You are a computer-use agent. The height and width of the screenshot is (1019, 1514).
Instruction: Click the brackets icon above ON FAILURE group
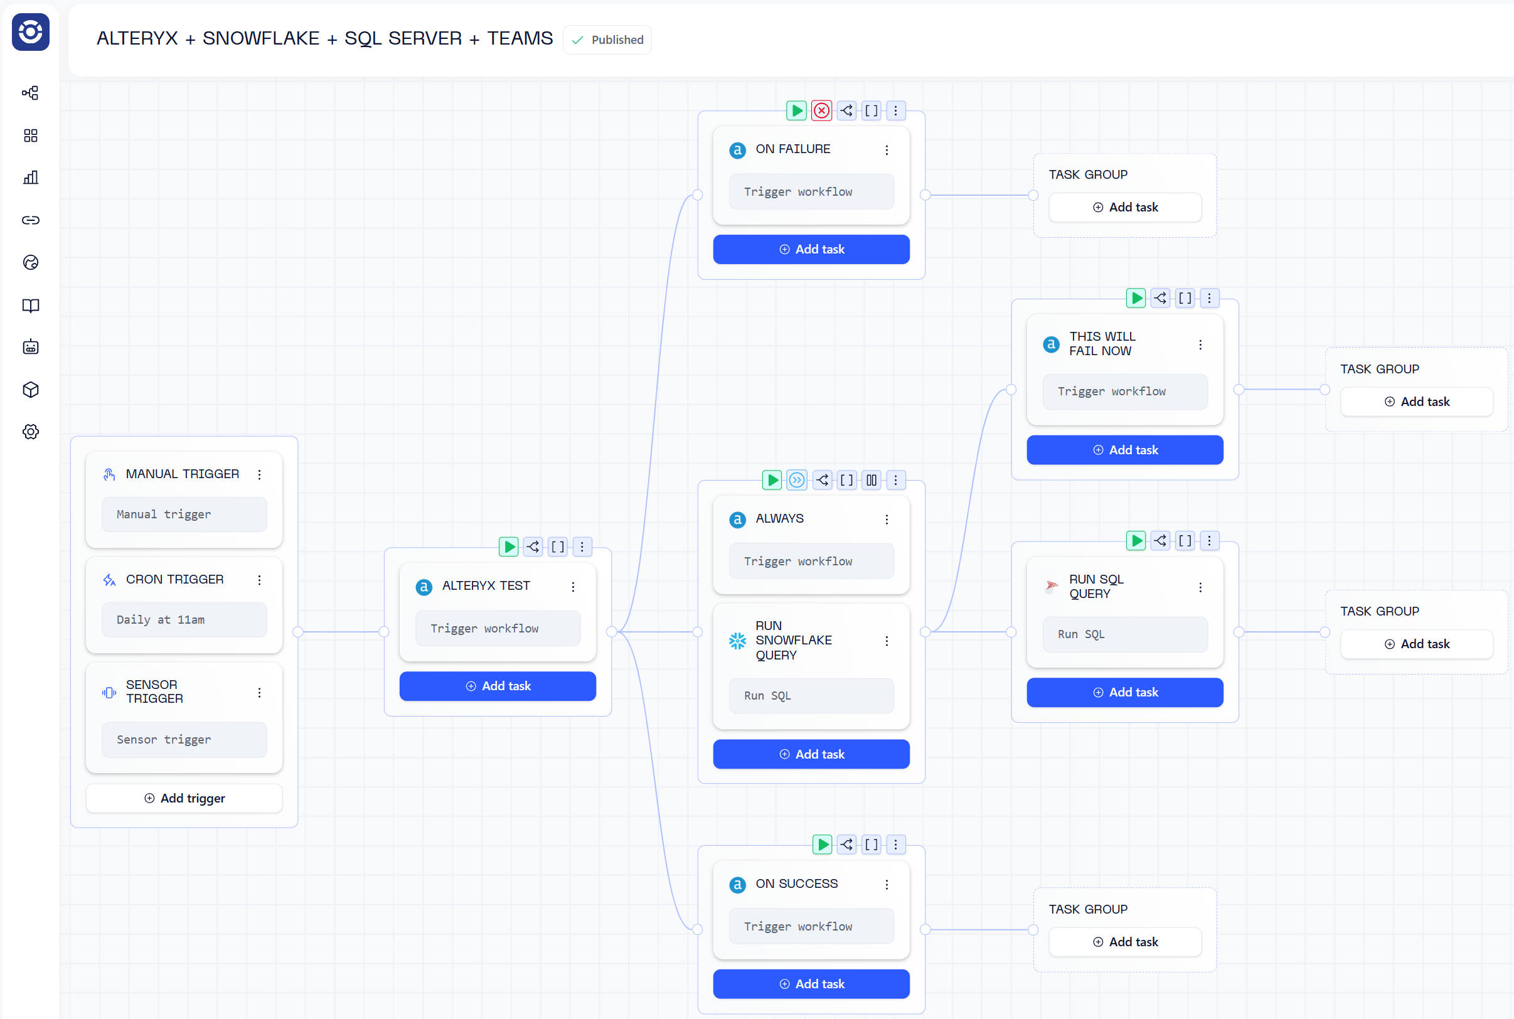click(x=872, y=110)
